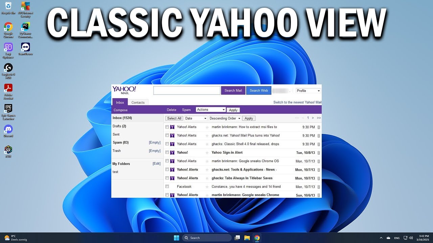The width and height of the screenshot is (433, 243).
Task: Empty the Spam folder via [Empty] link
Action: tap(155, 142)
